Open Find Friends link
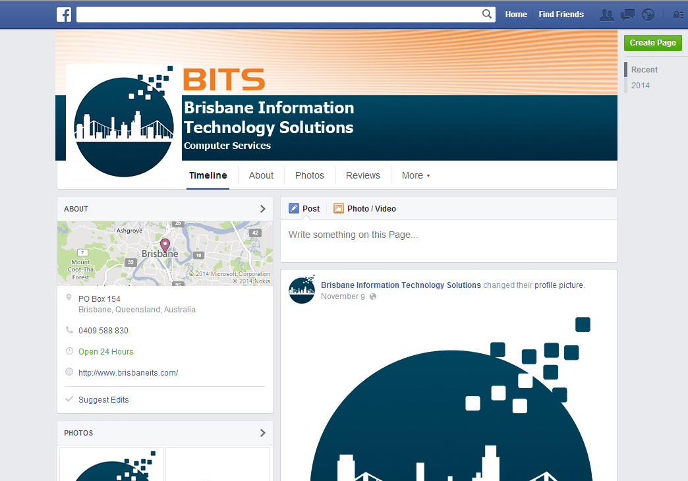This screenshot has width=688, height=481. (561, 14)
